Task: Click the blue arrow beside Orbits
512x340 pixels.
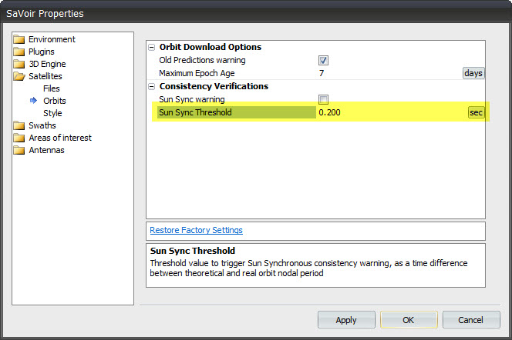Action: pyautogui.click(x=33, y=101)
